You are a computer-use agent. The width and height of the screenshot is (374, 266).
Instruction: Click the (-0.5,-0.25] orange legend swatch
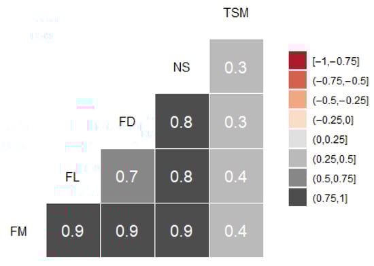(x=297, y=99)
